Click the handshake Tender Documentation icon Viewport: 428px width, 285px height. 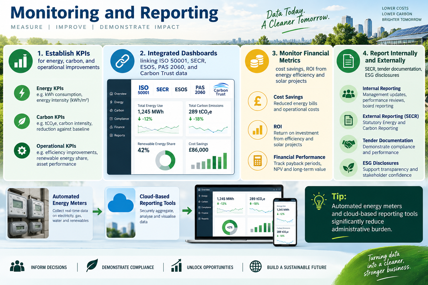tap(349, 144)
